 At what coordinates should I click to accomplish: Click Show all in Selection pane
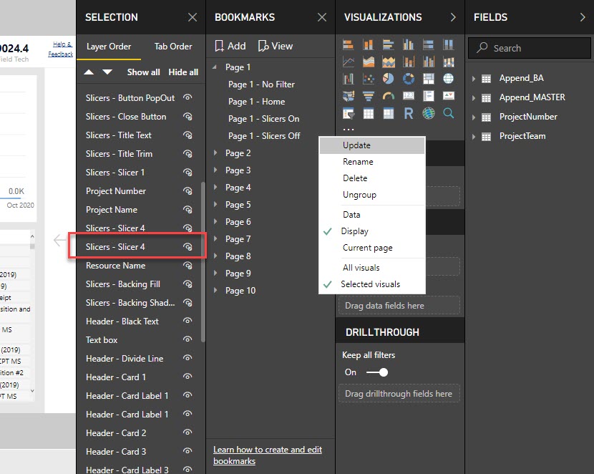click(143, 72)
